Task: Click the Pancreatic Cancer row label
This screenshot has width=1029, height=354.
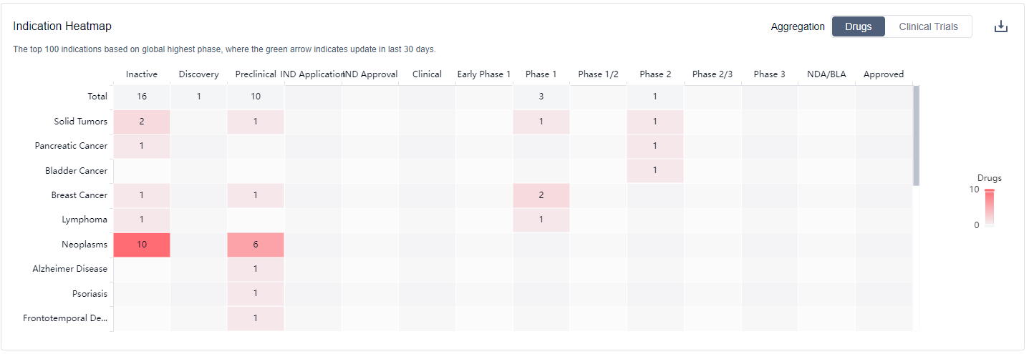Action: click(x=71, y=146)
